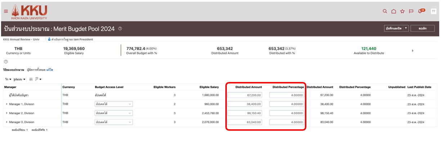
Task: Expand the Manager 1, Division row
Action: click(6, 104)
